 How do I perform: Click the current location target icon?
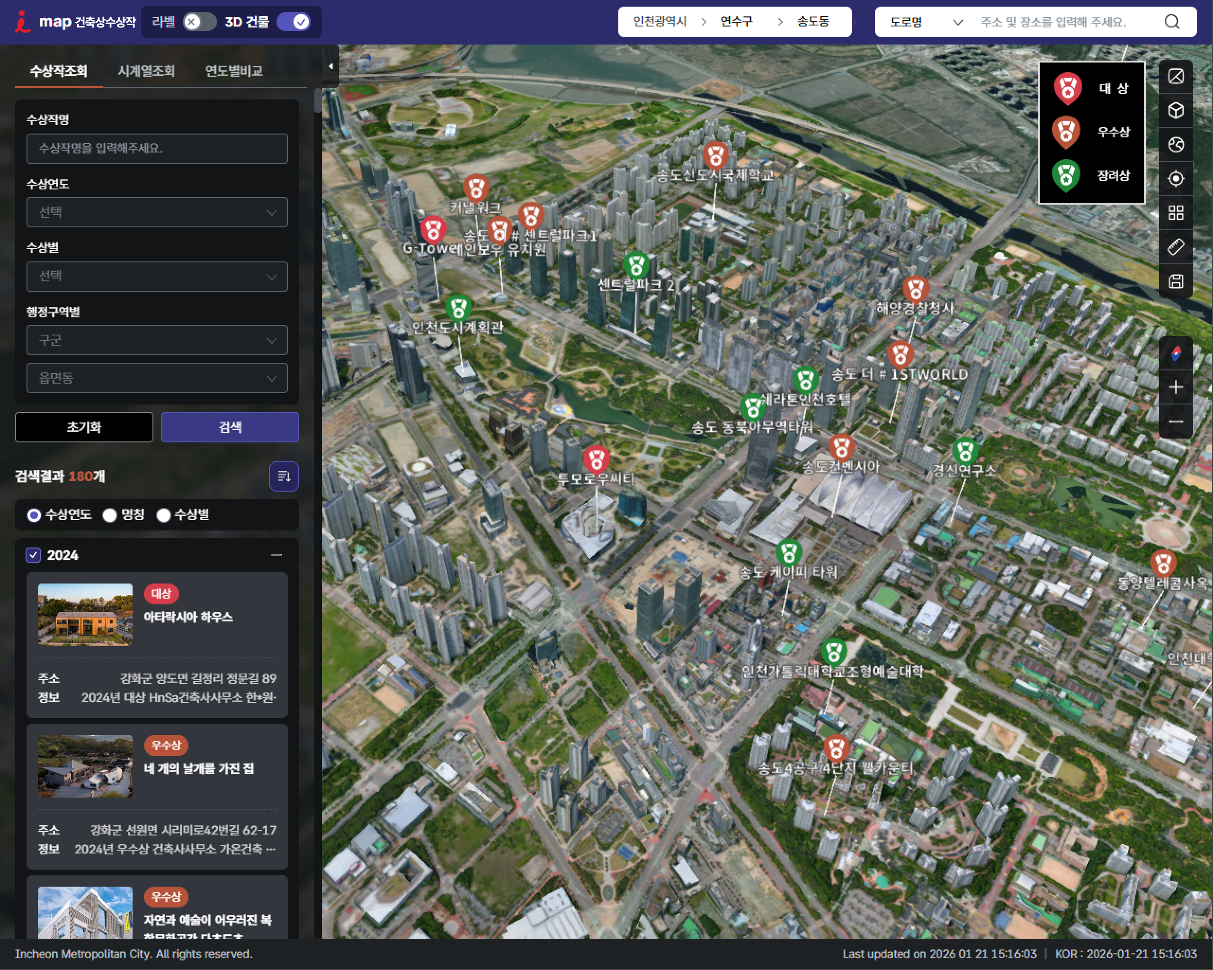click(x=1175, y=179)
